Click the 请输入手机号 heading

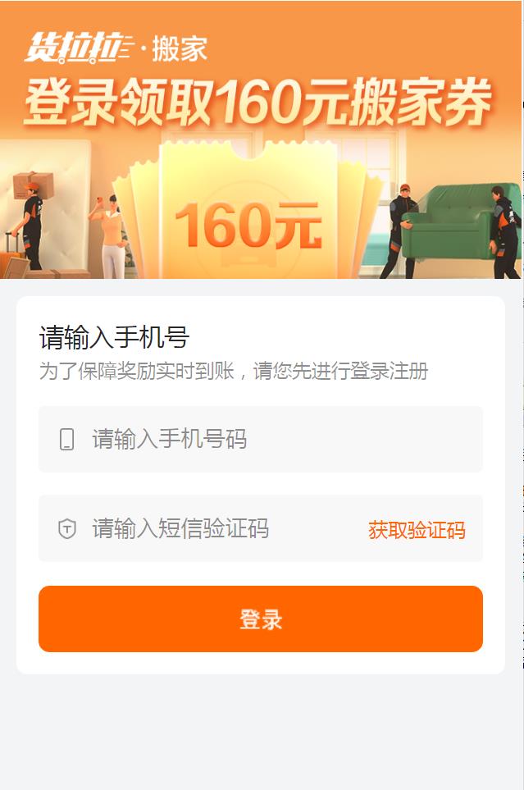[x=114, y=337]
